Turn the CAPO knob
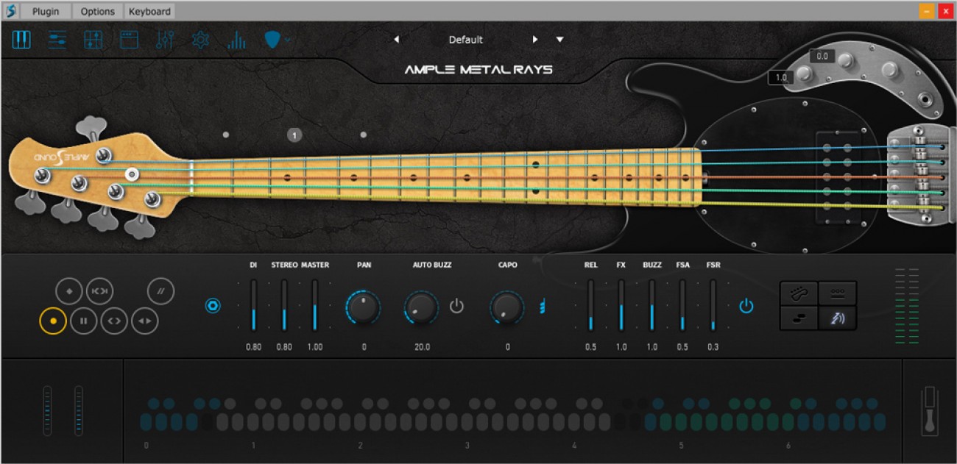 click(x=507, y=307)
